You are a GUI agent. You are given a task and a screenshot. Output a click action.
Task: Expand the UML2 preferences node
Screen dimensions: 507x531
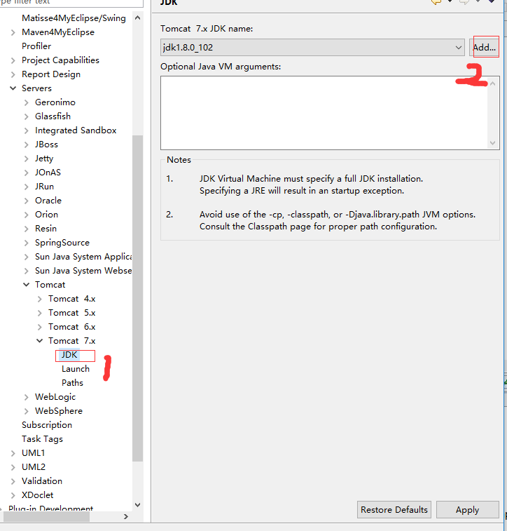[13, 467]
